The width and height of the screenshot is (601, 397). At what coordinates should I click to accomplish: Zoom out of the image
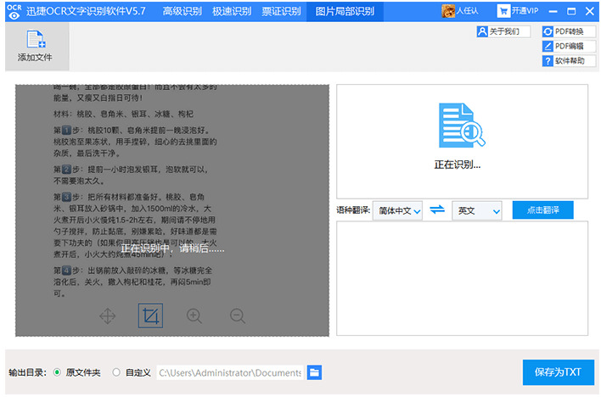pyautogui.click(x=238, y=316)
